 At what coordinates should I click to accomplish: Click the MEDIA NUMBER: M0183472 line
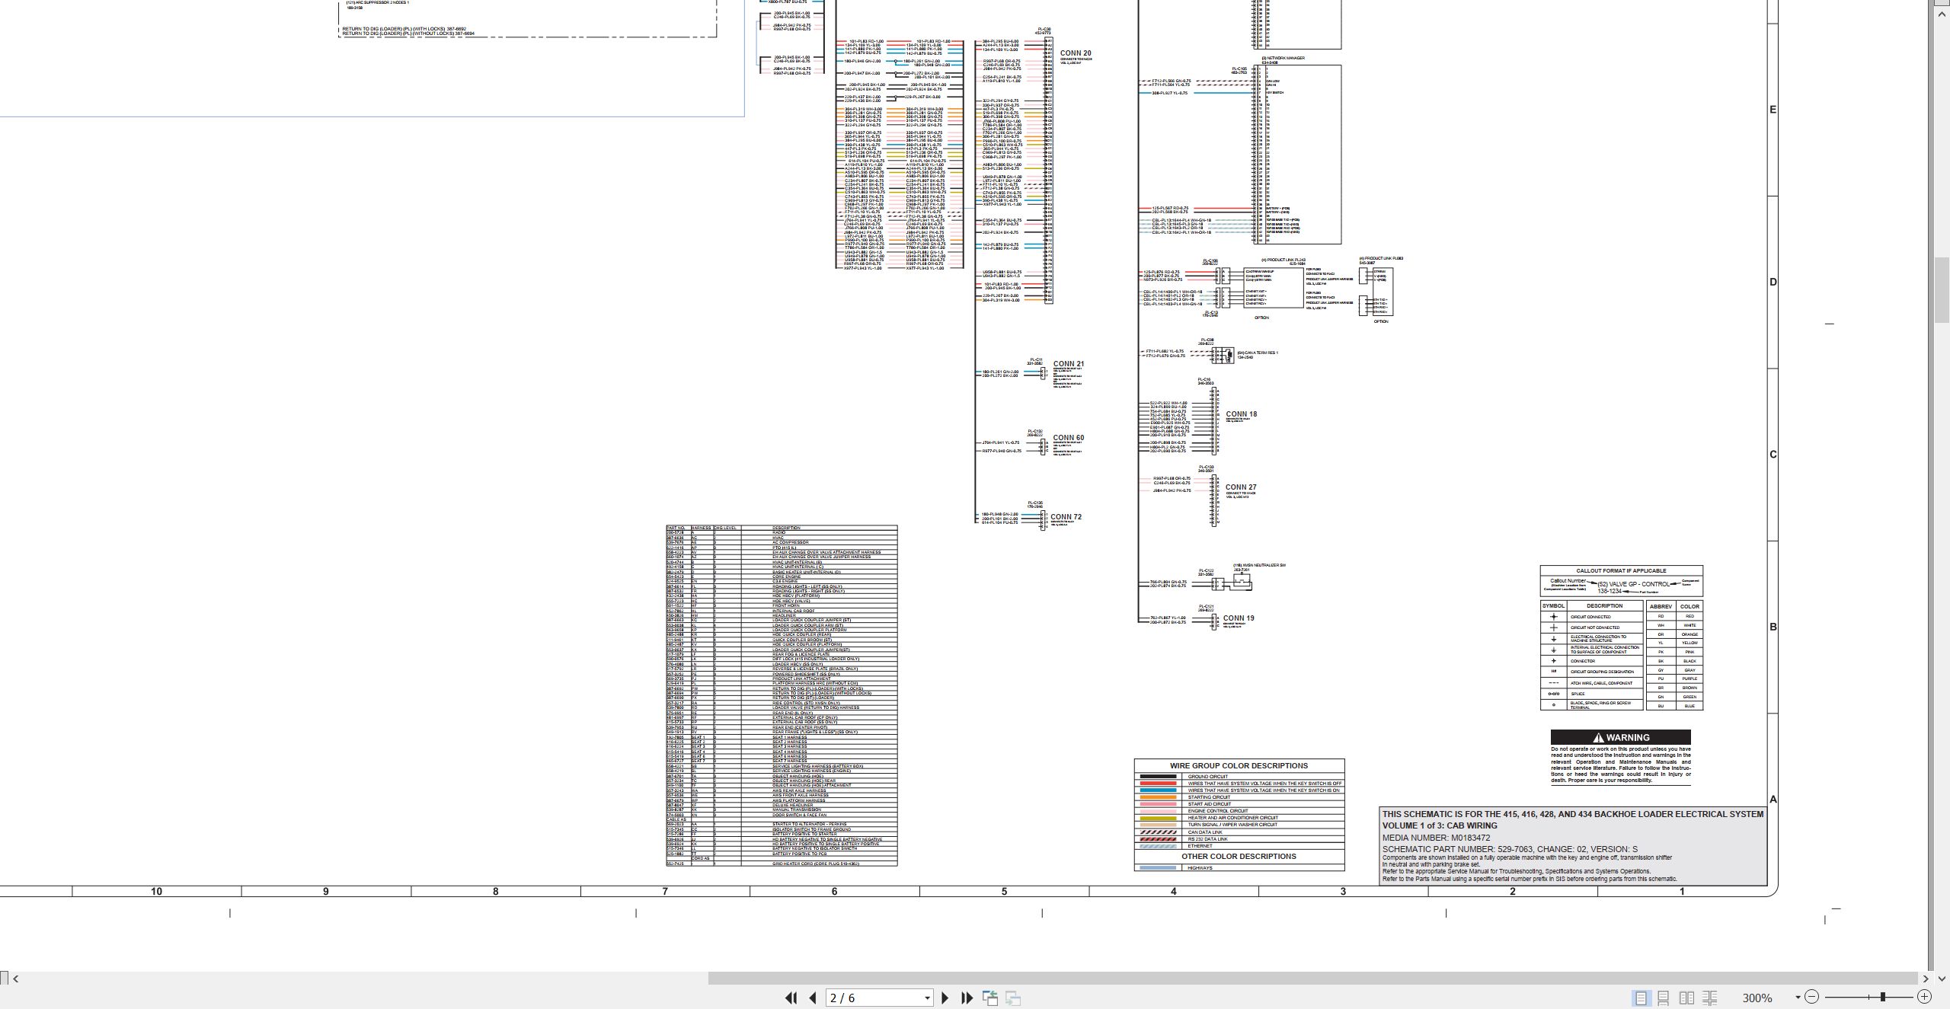tap(1437, 838)
